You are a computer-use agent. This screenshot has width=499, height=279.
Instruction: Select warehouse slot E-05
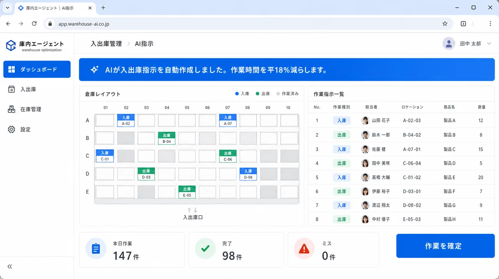pyautogui.click(x=187, y=192)
